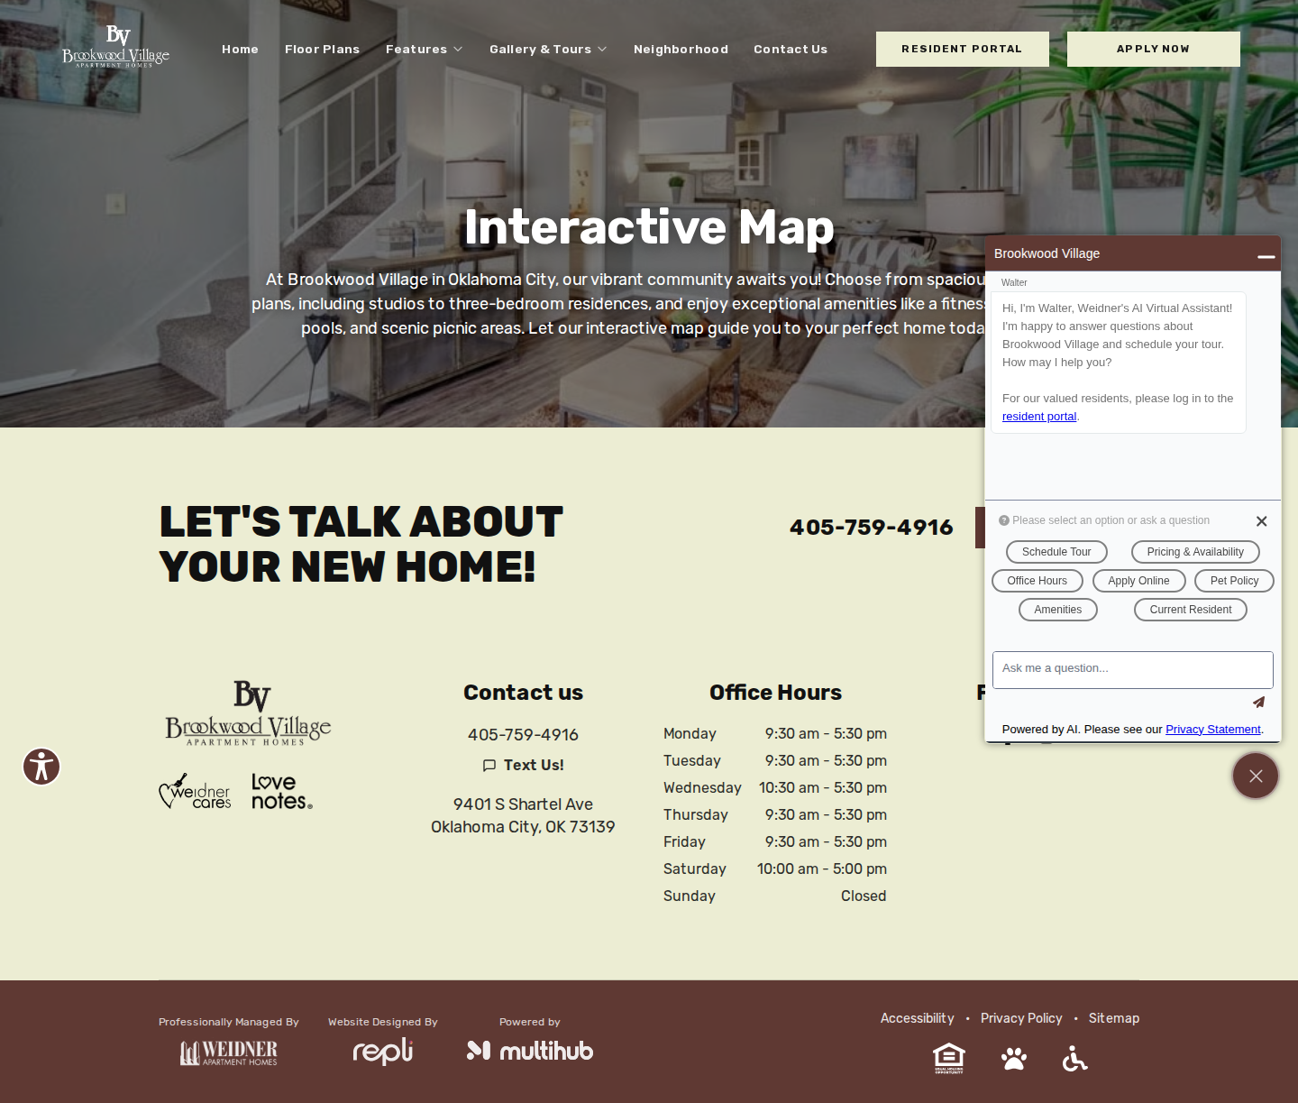Select Apply Online chat option
The image size is (1298, 1103).
coord(1139,581)
